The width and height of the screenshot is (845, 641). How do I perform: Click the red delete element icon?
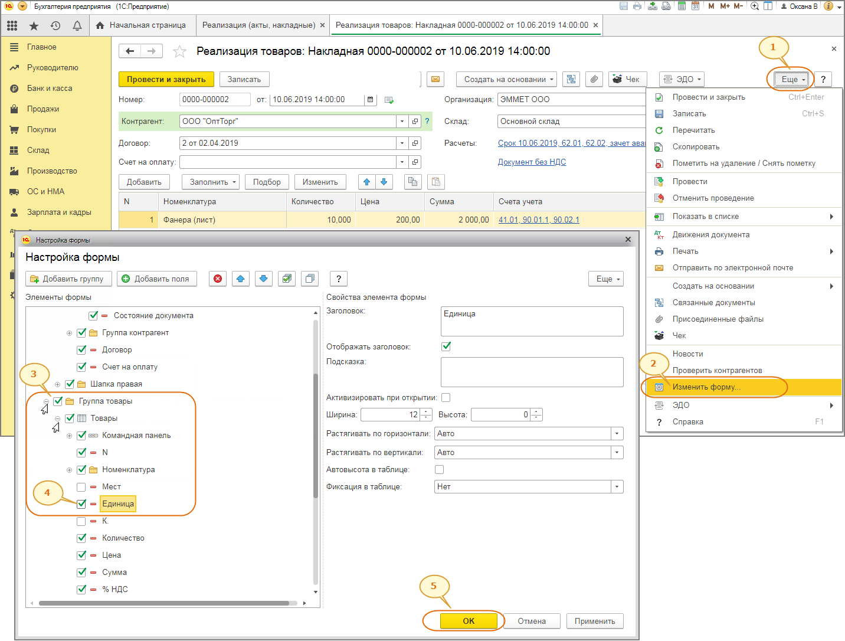218,279
